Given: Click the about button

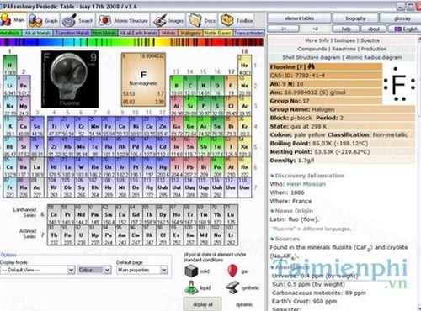Looking at the screenshot, I should pos(374,29).
